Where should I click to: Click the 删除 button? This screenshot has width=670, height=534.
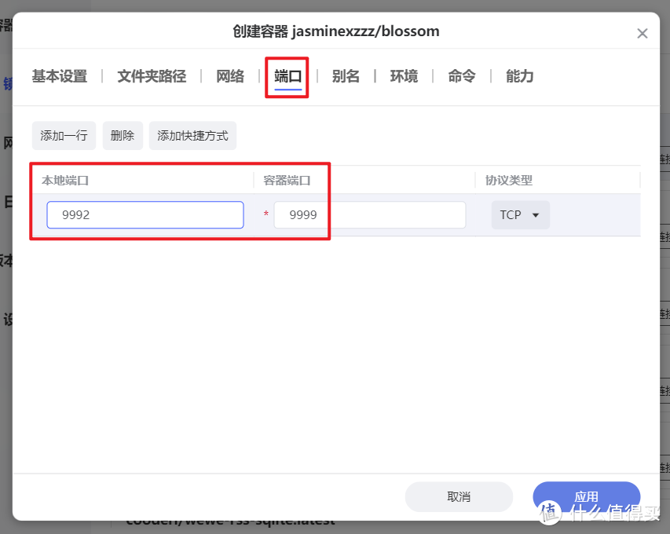click(123, 135)
